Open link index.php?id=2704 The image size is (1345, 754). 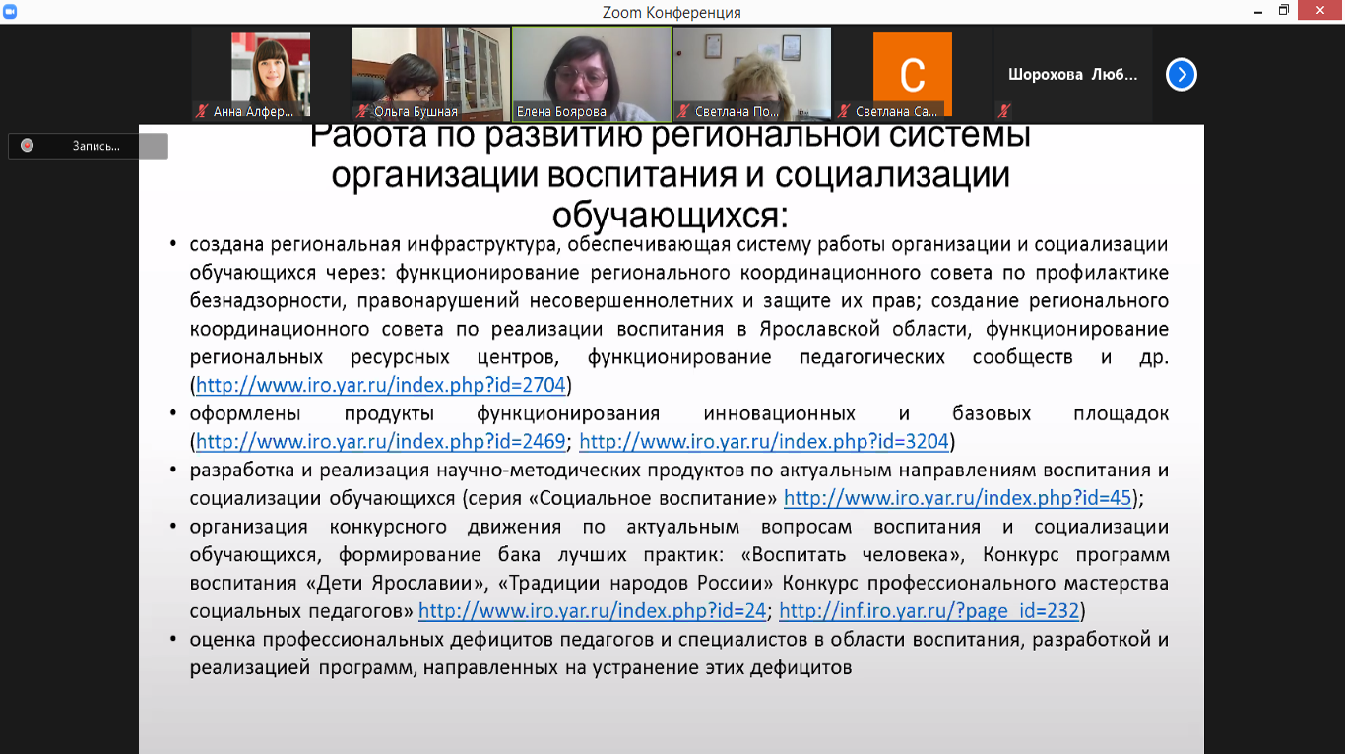click(380, 385)
